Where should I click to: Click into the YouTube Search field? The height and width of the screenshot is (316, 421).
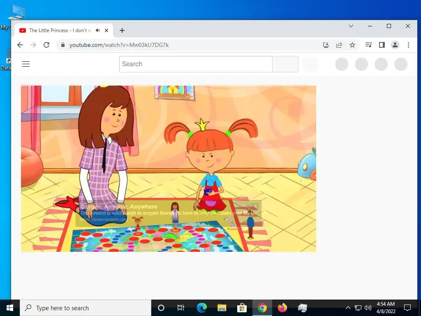tap(196, 64)
